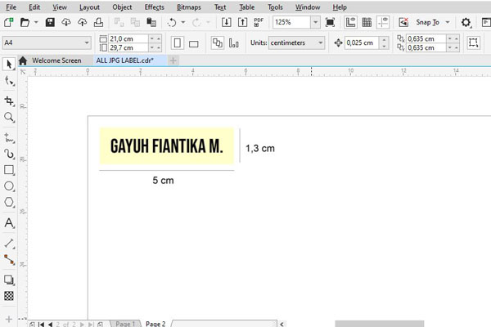Toggle Snap Off button
The image size is (491, 327).
[x=403, y=22]
